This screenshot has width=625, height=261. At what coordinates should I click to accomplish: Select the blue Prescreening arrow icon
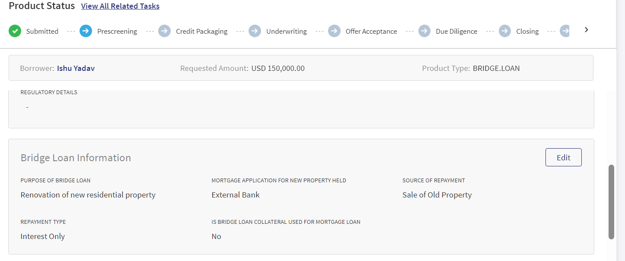(86, 31)
